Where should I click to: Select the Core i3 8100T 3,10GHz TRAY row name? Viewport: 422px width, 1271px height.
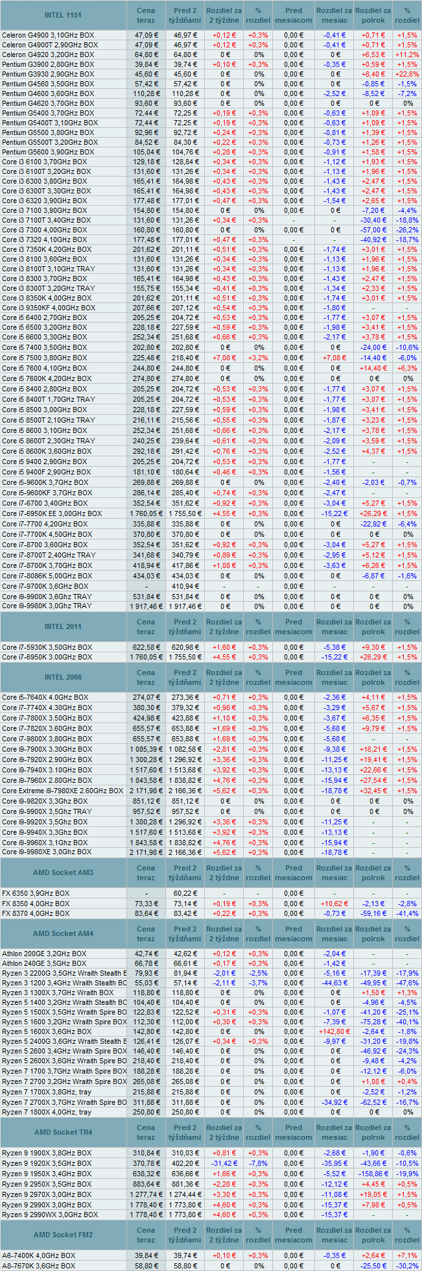[x=49, y=269]
